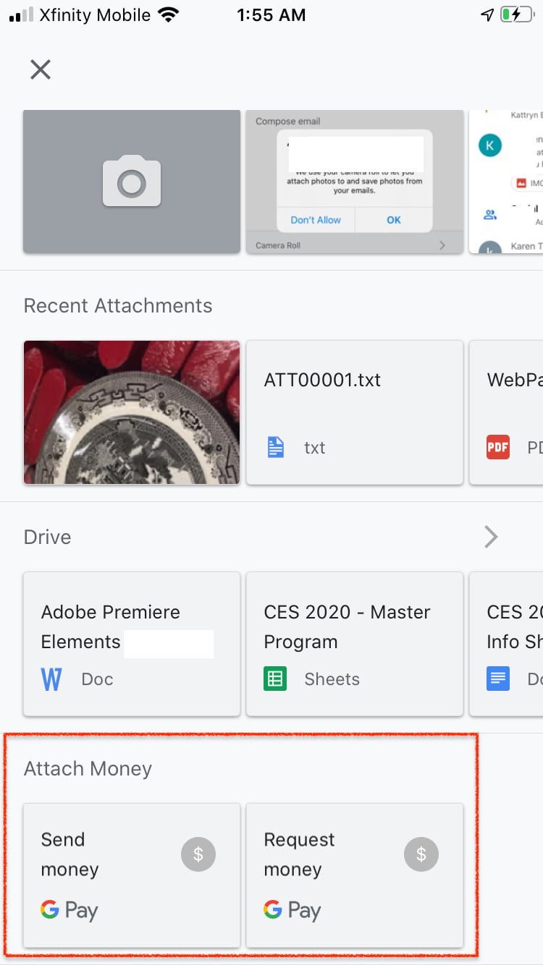Screen dimensions: 543x965
Task: Tap the dollar icon on Send money
Action: [198, 854]
